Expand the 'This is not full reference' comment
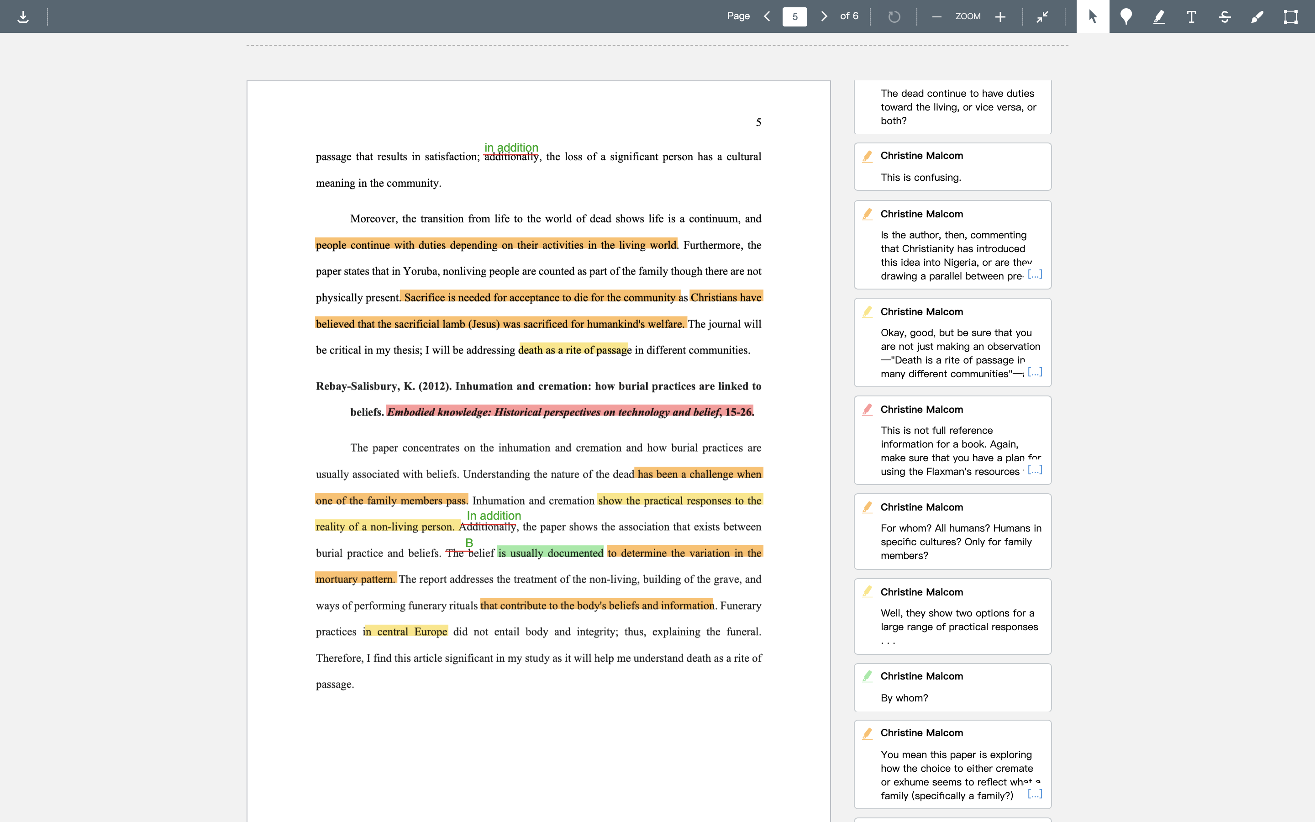1315x822 pixels. pyautogui.click(x=1035, y=470)
